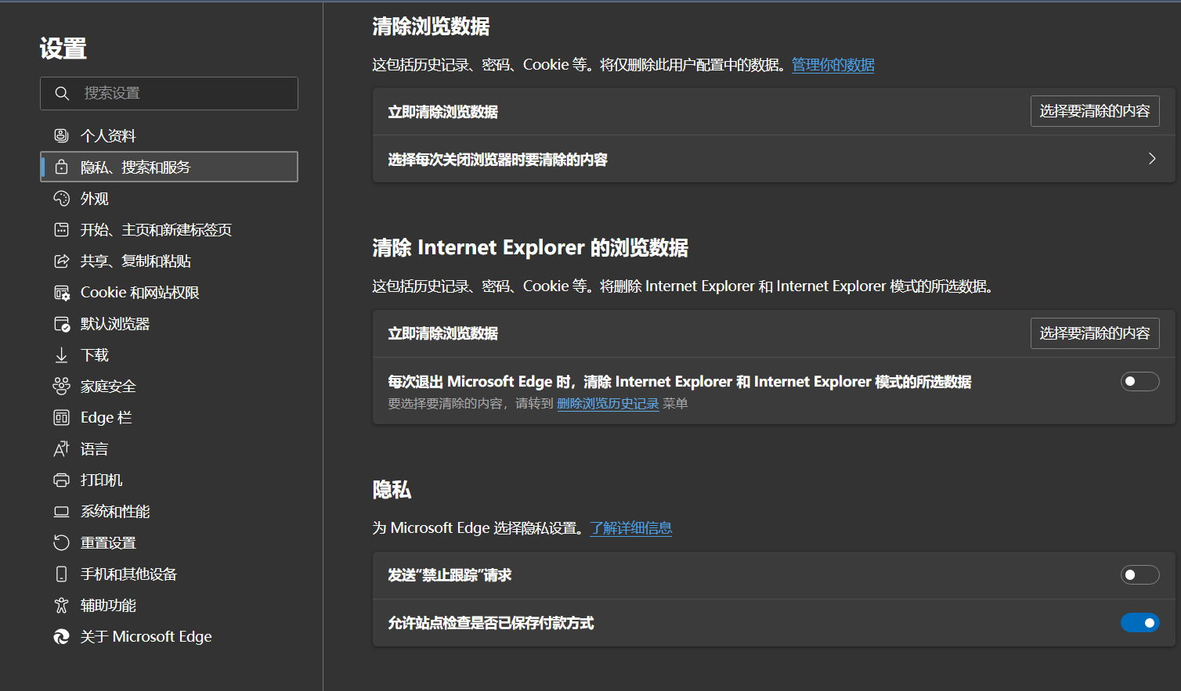
Task: Open 外观 settings page
Action: (x=169, y=198)
